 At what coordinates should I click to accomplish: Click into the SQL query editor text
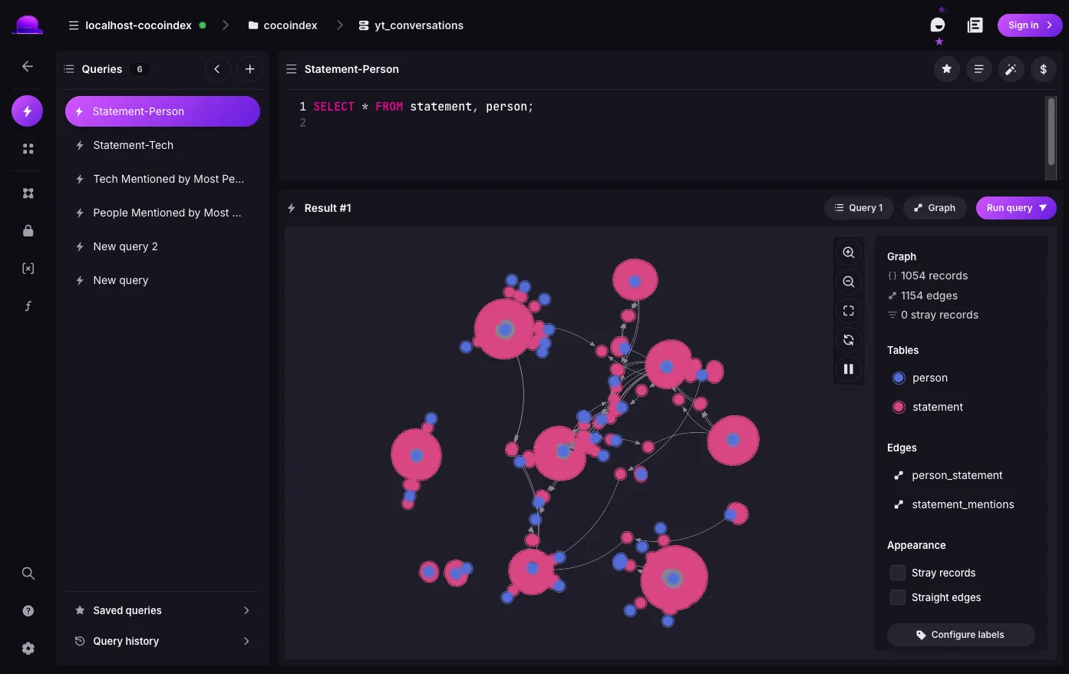click(423, 107)
